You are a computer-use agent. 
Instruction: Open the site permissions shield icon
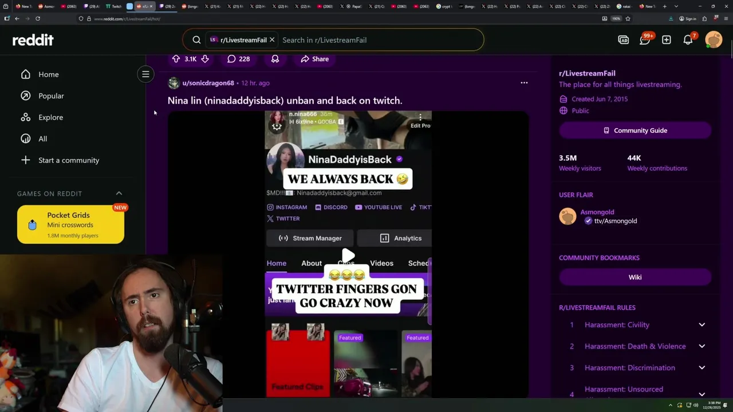pyautogui.click(x=81, y=19)
